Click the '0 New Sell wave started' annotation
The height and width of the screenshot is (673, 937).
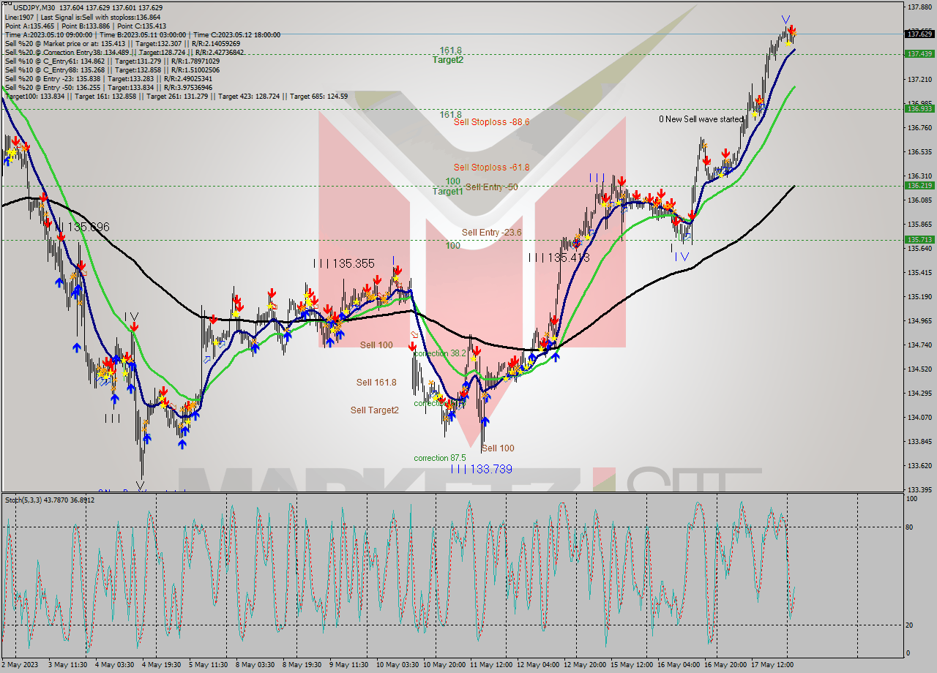pos(701,119)
